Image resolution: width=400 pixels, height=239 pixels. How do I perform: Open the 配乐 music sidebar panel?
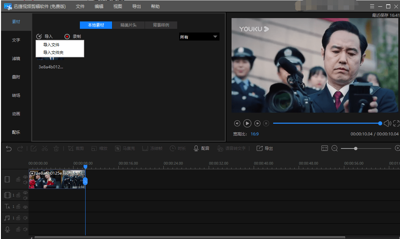point(16,132)
